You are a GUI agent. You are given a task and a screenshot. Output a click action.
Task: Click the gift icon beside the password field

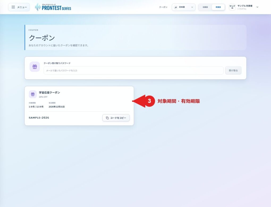35,67
